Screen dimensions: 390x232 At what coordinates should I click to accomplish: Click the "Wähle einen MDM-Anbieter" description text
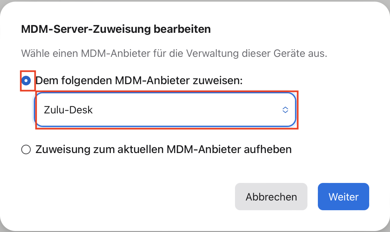174,53
